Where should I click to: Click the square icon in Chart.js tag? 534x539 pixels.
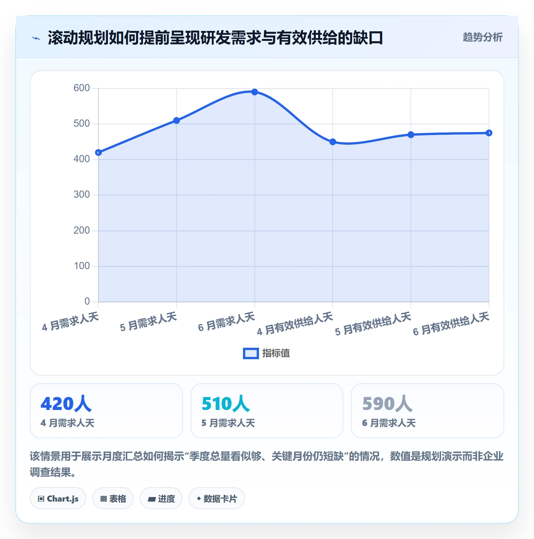(41, 499)
